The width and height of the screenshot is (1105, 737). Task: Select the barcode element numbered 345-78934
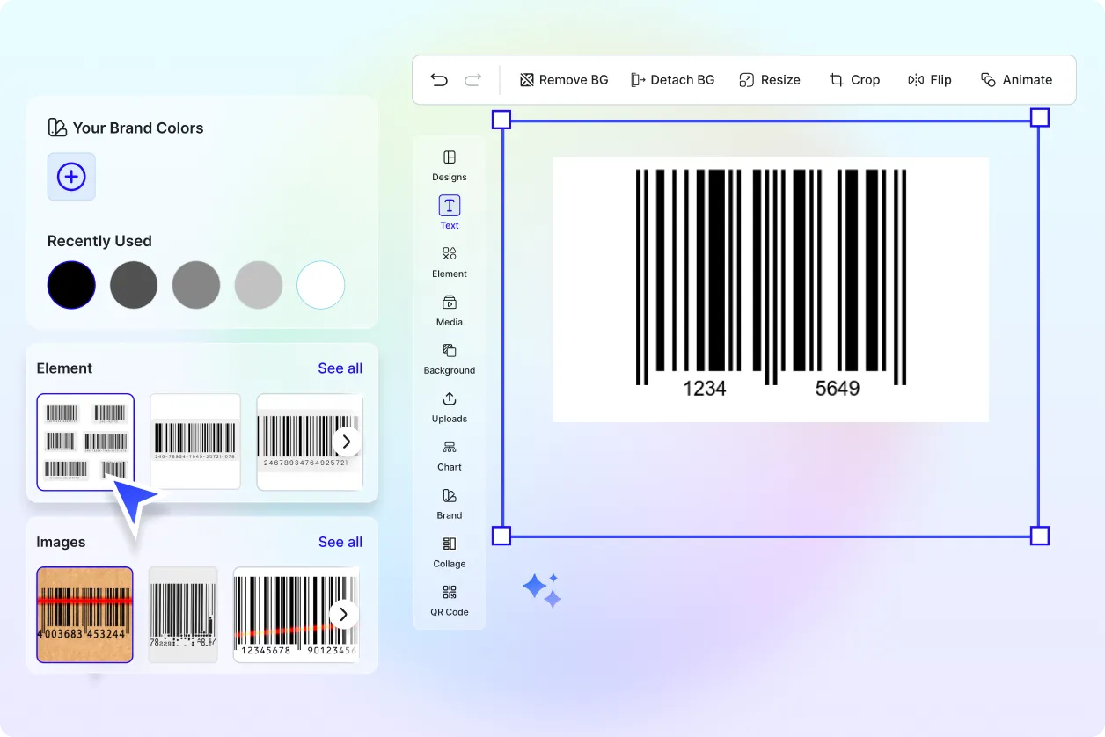pyautogui.click(x=195, y=441)
